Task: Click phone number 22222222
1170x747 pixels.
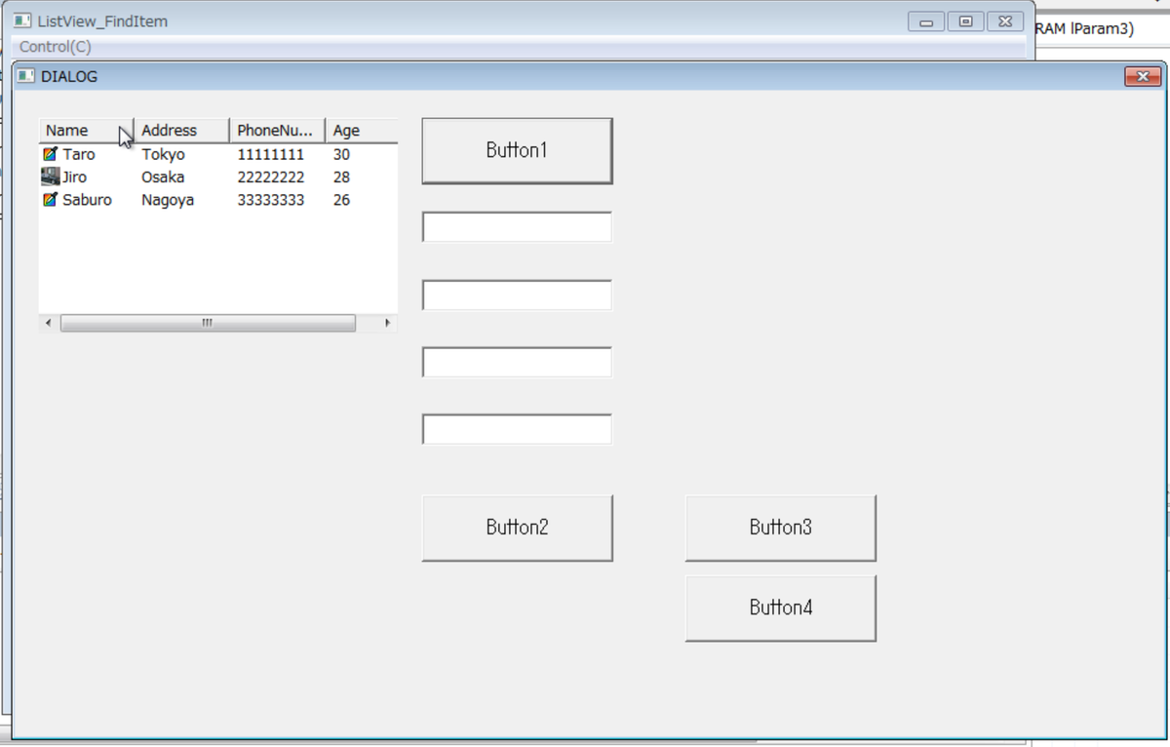Action: click(x=271, y=177)
